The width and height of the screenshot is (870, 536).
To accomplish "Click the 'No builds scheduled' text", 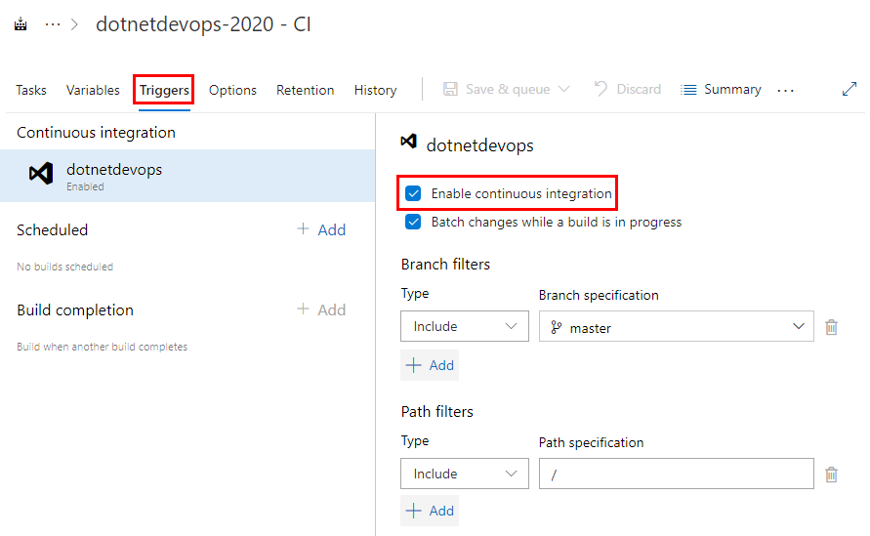I will 64,267.
